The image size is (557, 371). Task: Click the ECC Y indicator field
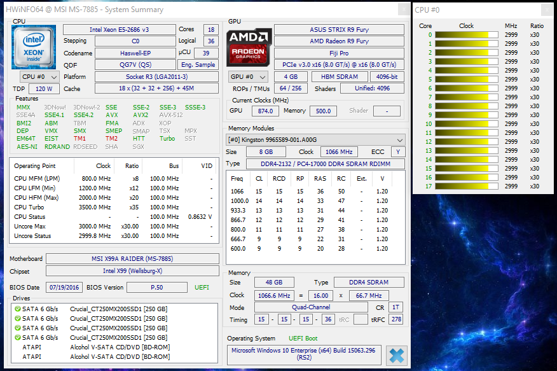[398, 151]
